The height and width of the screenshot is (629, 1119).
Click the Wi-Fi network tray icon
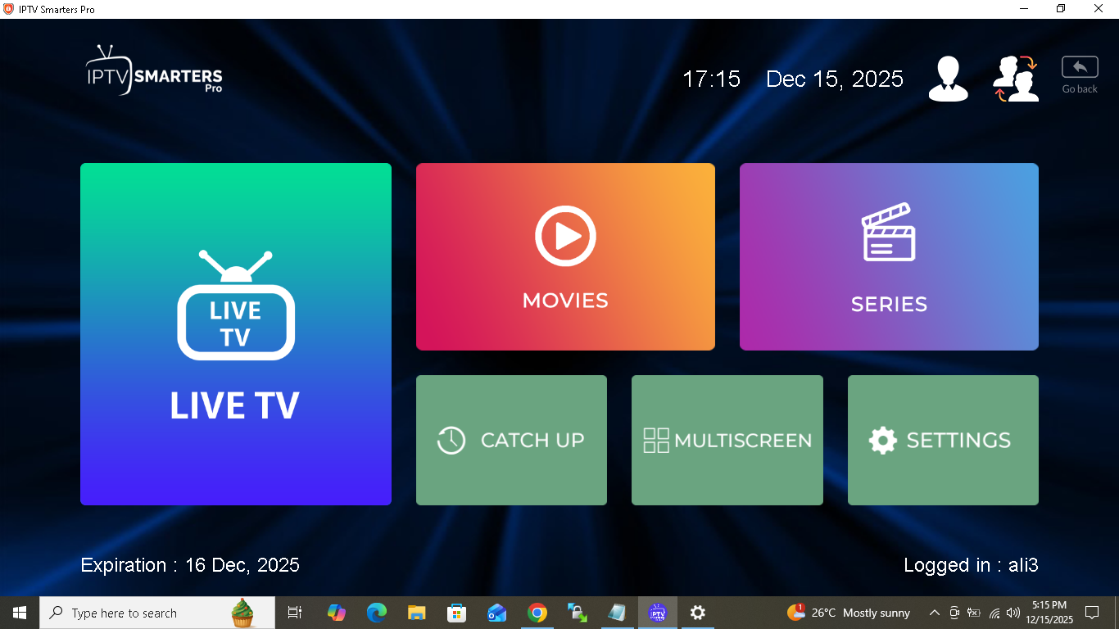pyautogui.click(x=994, y=613)
